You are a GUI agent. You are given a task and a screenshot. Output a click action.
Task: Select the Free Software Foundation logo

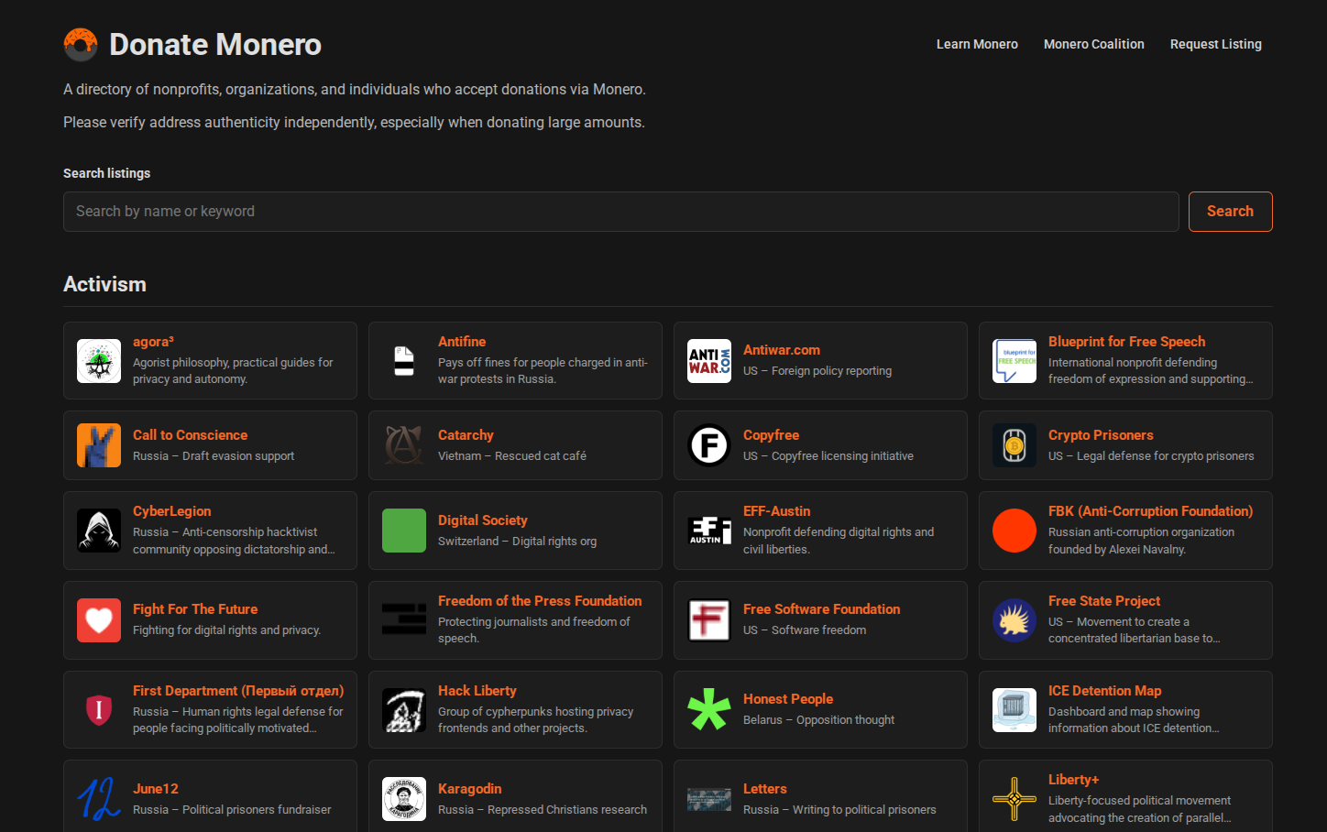[709, 620]
